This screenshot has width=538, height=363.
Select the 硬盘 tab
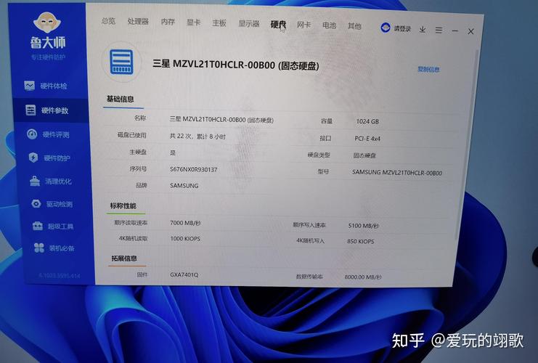pyautogui.click(x=278, y=25)
